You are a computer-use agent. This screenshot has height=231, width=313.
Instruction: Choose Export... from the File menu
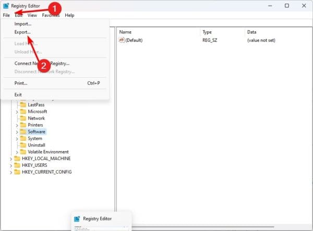tap(22, 32)
